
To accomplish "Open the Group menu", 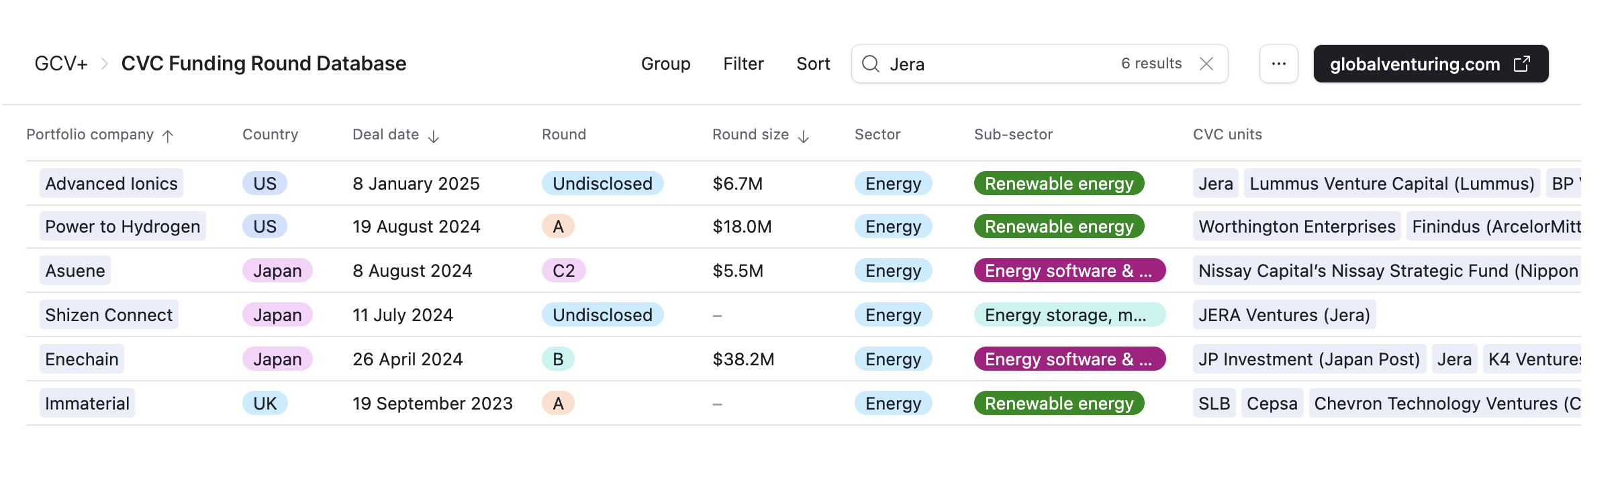I will [665, 64].
